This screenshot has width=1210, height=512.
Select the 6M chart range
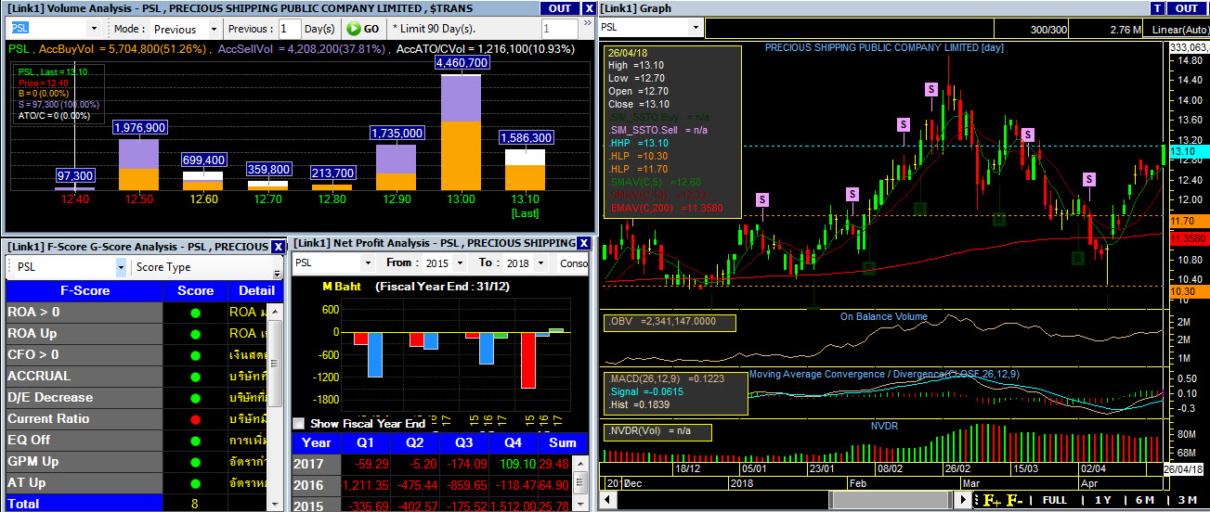click(1145, 501)
